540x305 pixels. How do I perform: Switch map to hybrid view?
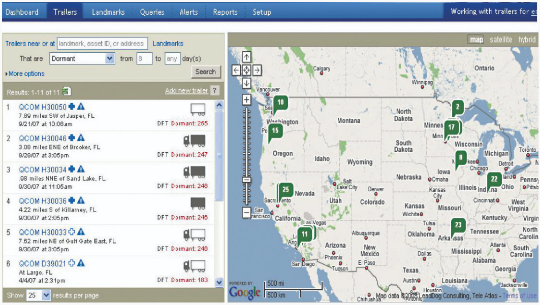click(x=527, y=40)
